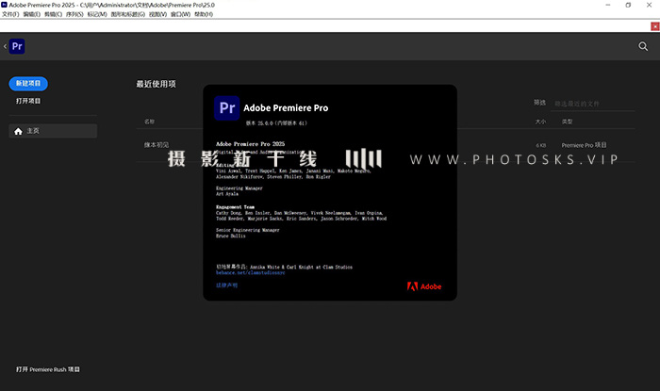Click the Premiere app icon in the title bar
This screenshot has width=660, height=391.
pyautogui.click(x=4, y=5)
